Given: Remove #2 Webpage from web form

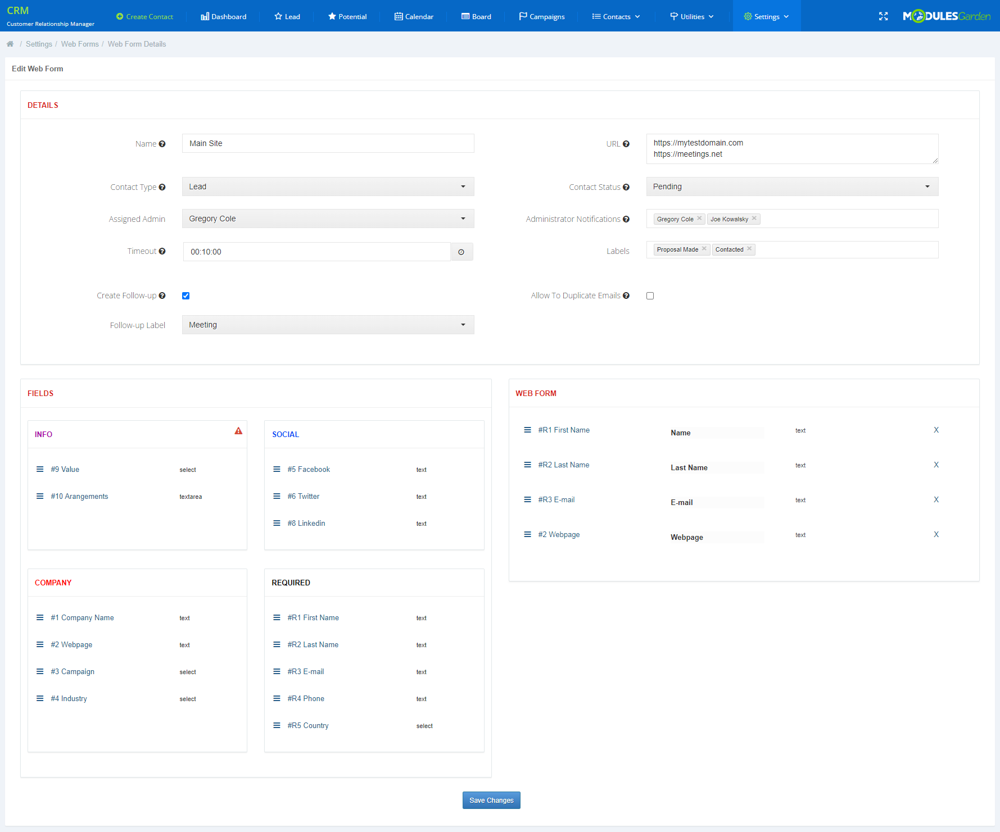Looking at the screenshot, I should coord(936,534).
